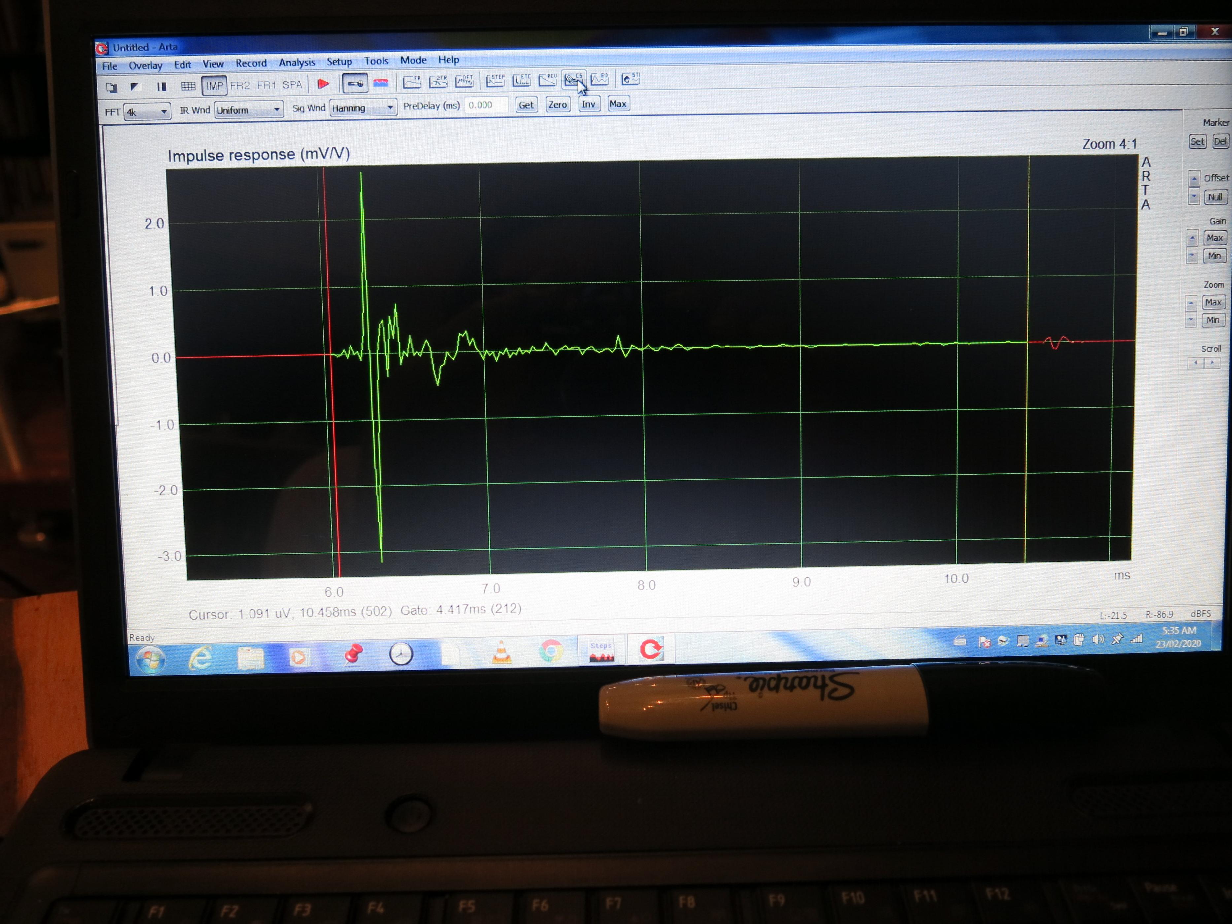Click the Gain up arrow
Image resolution: width=1232 pixels, height=924 pixels.
1192,238
